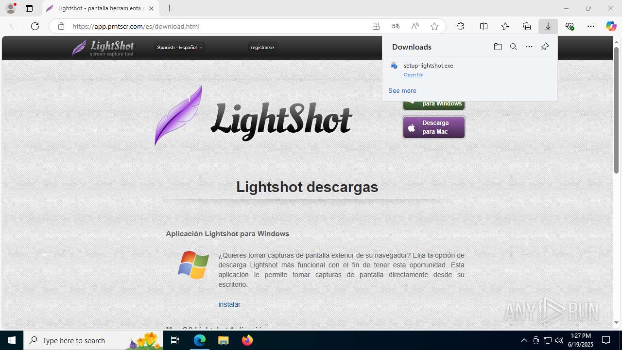Toggle the Downloads toolbar button
Viewport: 622px width, 350px height.
[548, 26]
